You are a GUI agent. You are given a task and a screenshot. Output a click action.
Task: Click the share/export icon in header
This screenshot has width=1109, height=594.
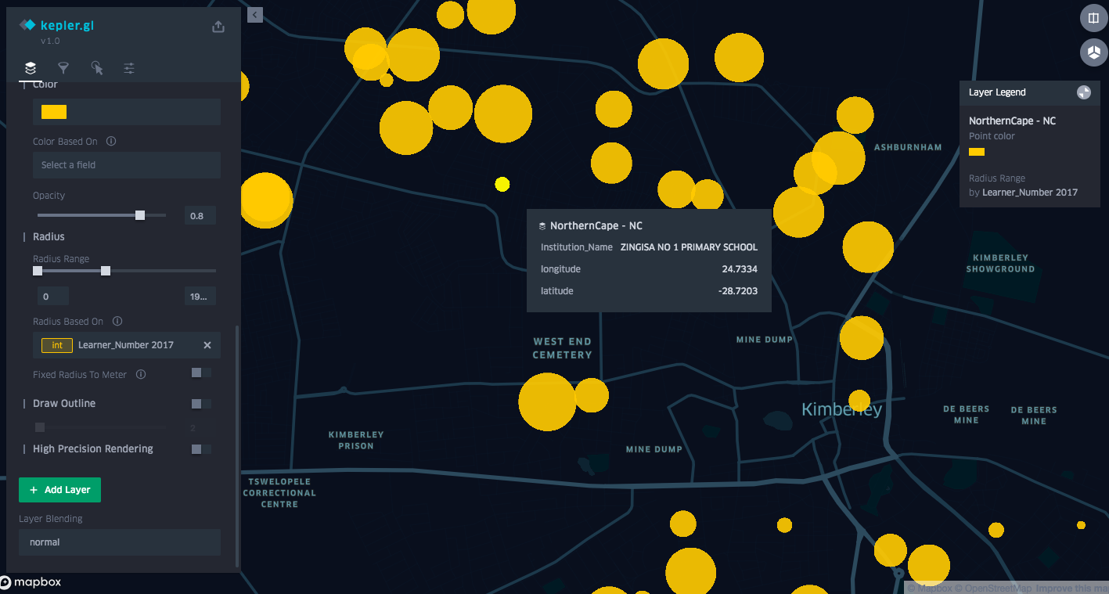218,27
